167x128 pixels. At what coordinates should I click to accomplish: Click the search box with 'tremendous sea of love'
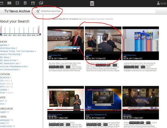point(96,11)
